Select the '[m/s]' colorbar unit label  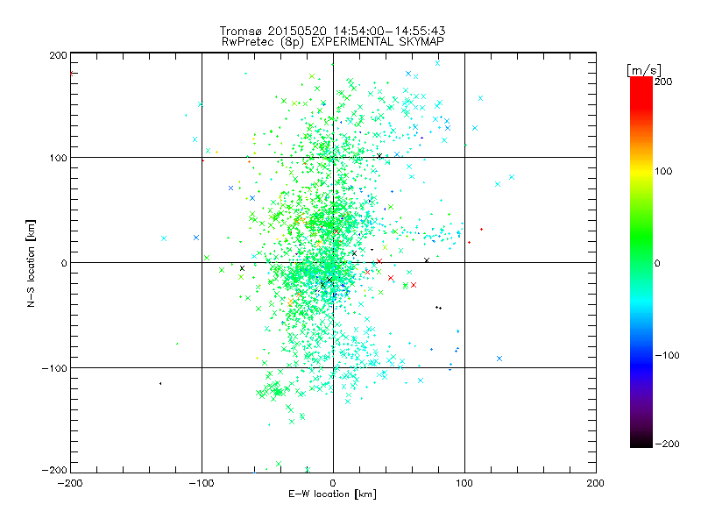(644, 70)
